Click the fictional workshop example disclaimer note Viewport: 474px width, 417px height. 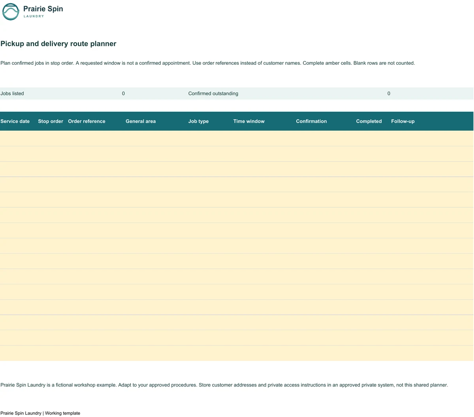point(224,385)
